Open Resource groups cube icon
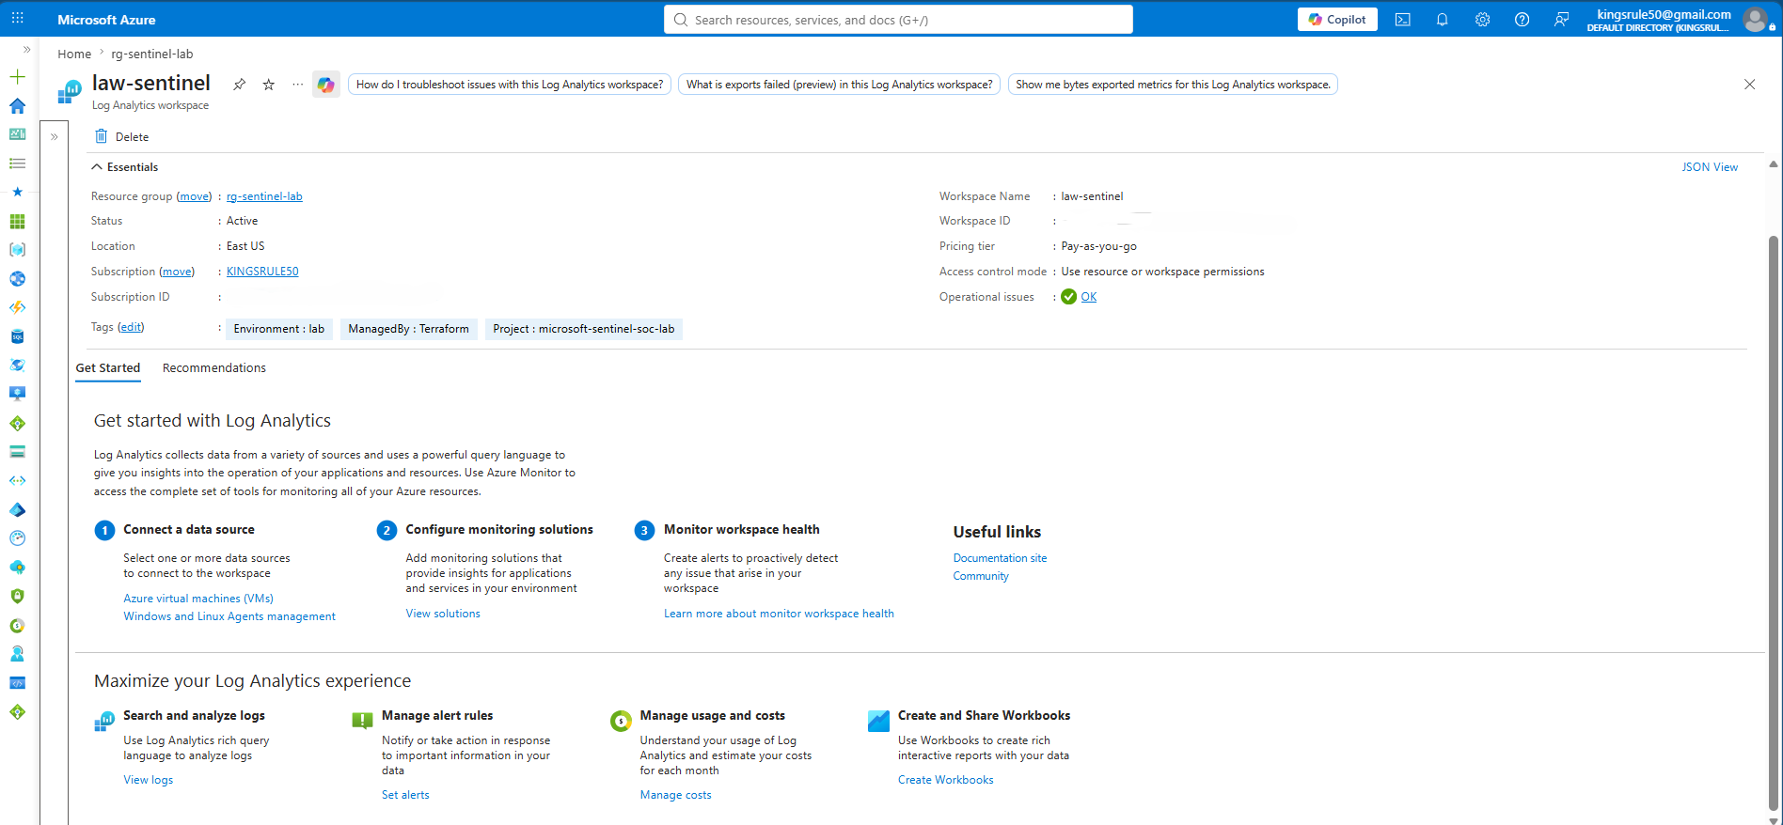 pos(17,250)
